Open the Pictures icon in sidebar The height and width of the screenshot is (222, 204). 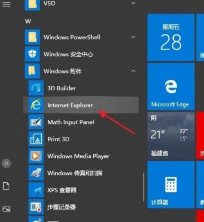coord(6,208)
